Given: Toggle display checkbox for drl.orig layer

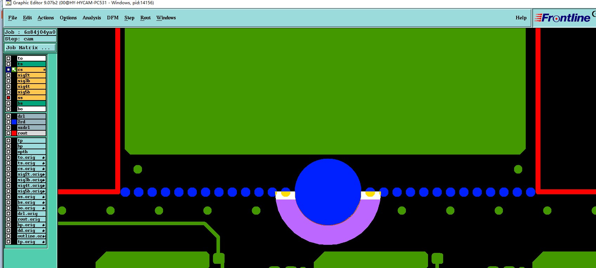Looking at the screenshot, I should pyautogui.click(x=8, y=214).
